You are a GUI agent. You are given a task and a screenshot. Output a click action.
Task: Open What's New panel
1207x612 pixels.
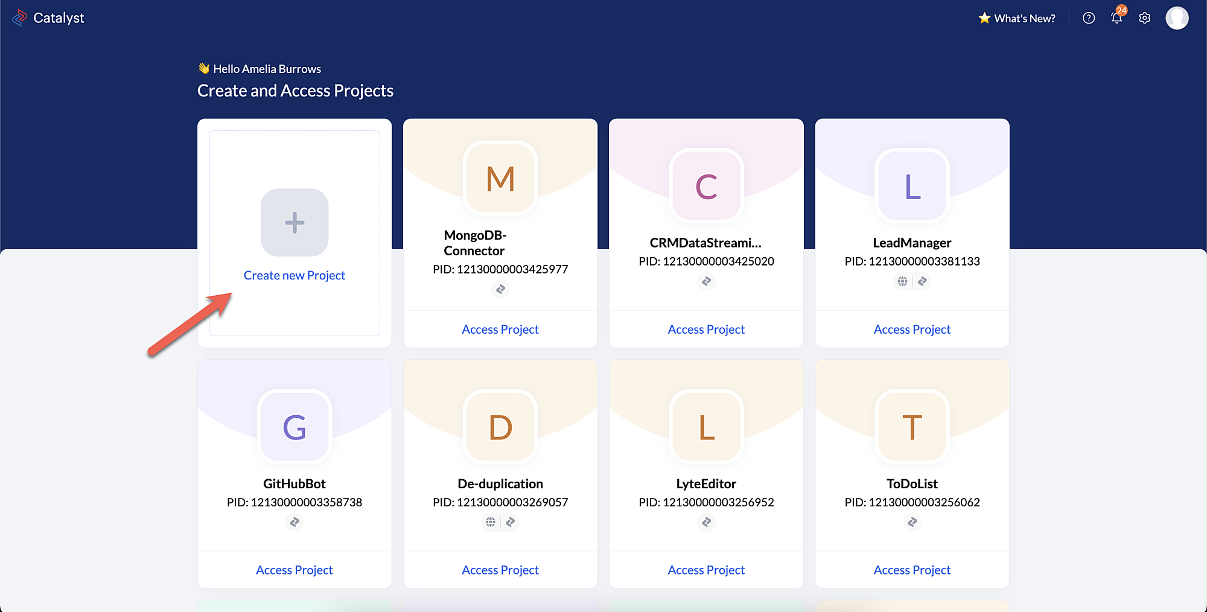[1017, 18]
